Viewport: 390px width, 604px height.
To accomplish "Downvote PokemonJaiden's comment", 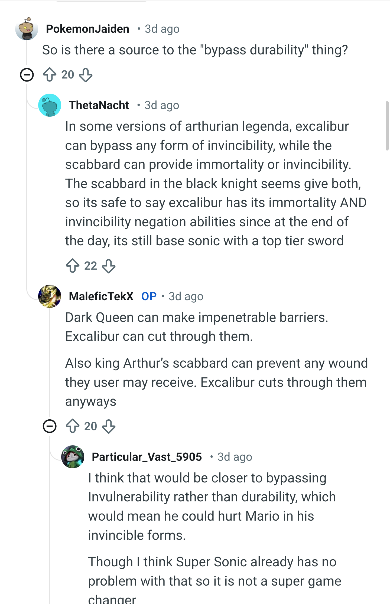I will [86, 75].
